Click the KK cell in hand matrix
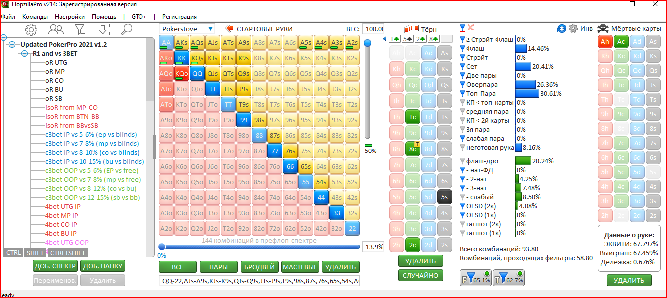 click(182, 58)
